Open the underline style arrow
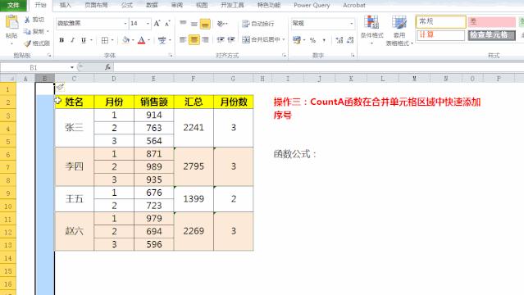This screenshot has width=524, height=295. click(91, 40)
